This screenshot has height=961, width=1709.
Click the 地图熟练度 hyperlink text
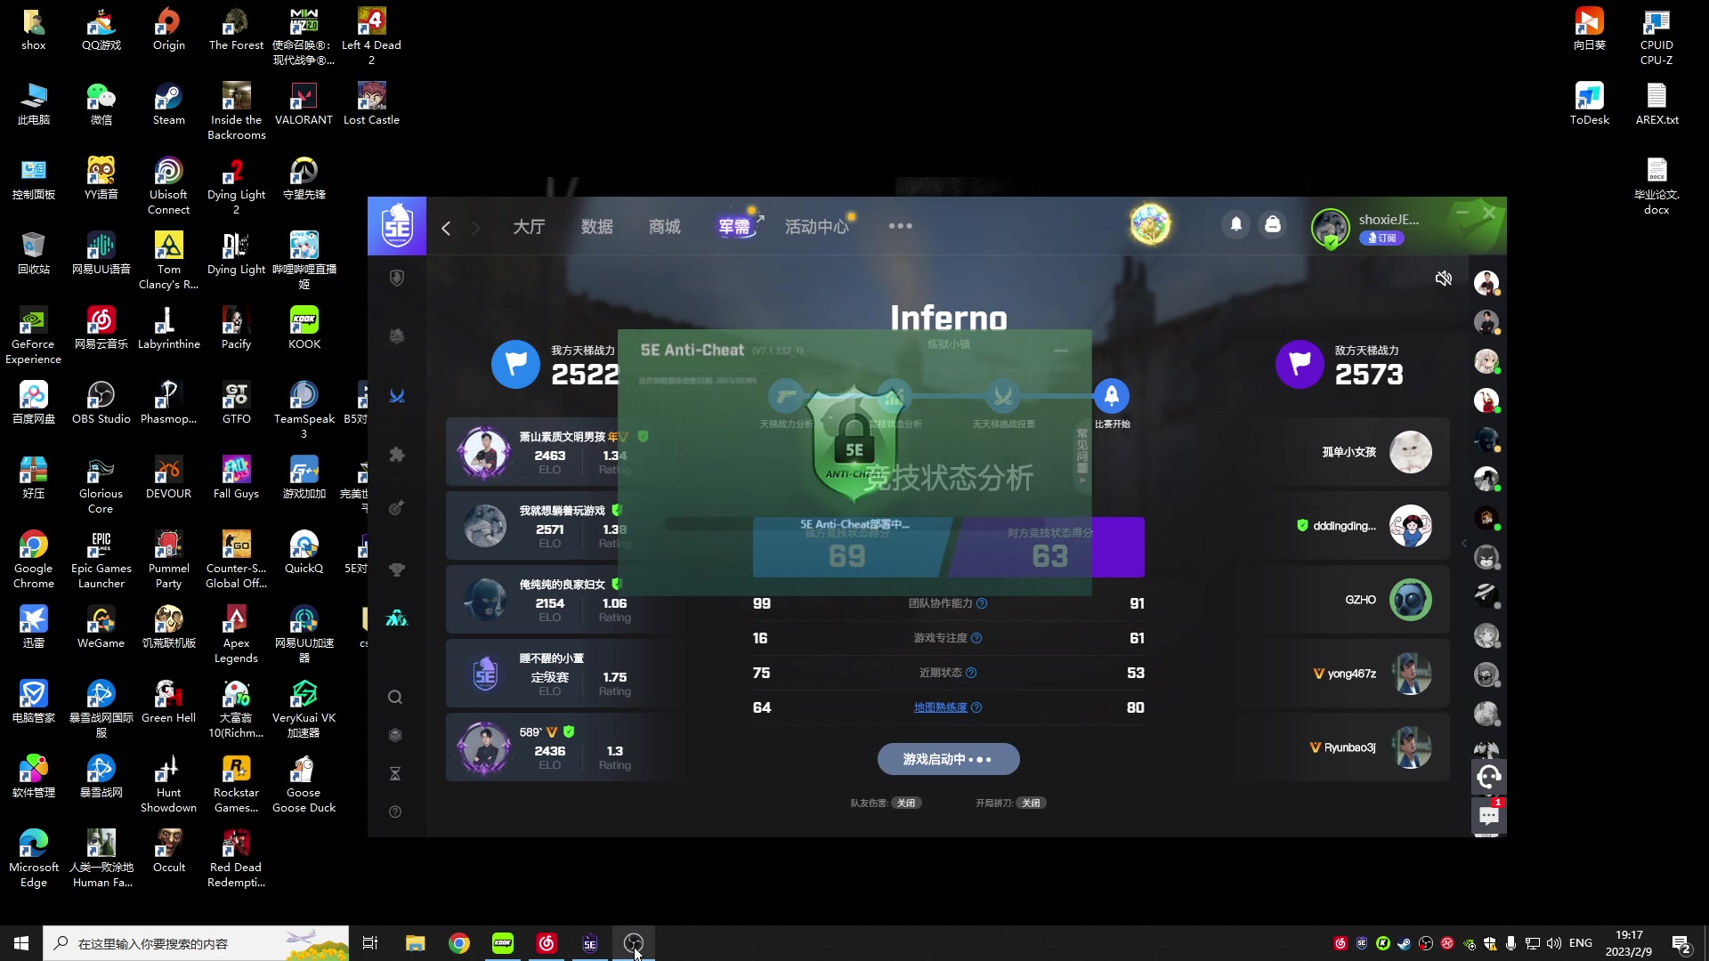pos(938,707)
